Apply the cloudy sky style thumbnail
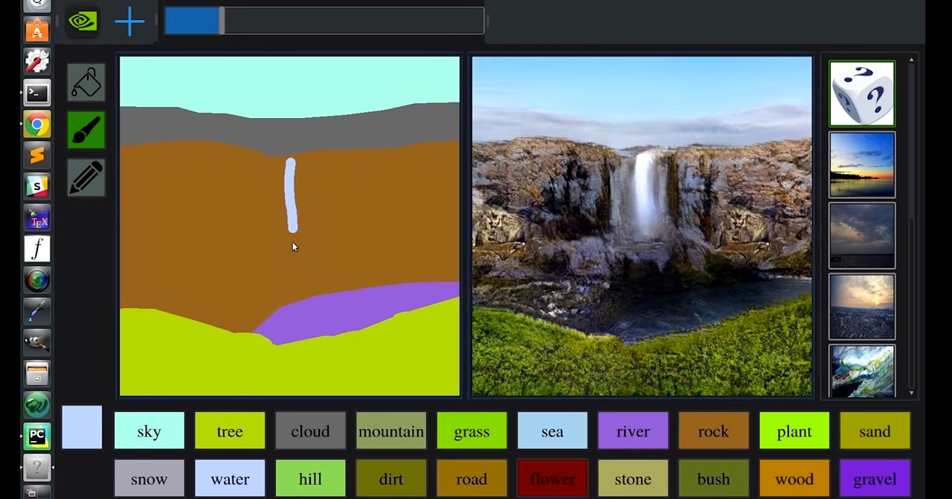952x499 pixels. point(861,235)
